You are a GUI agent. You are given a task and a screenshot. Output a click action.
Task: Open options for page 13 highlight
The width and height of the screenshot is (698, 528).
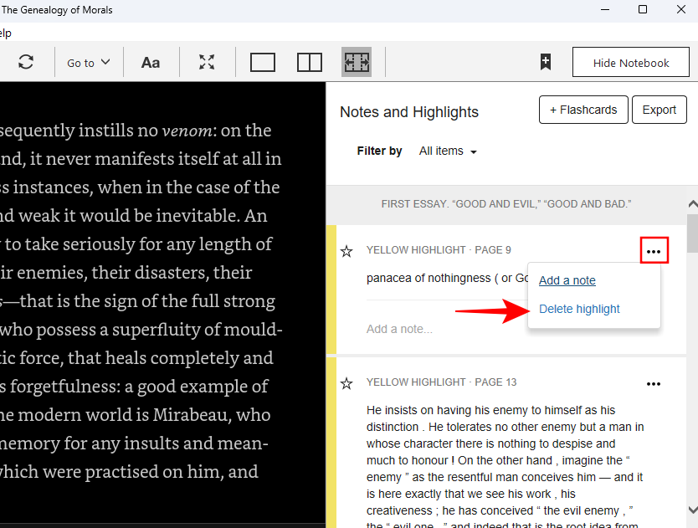tap(654, 384)
